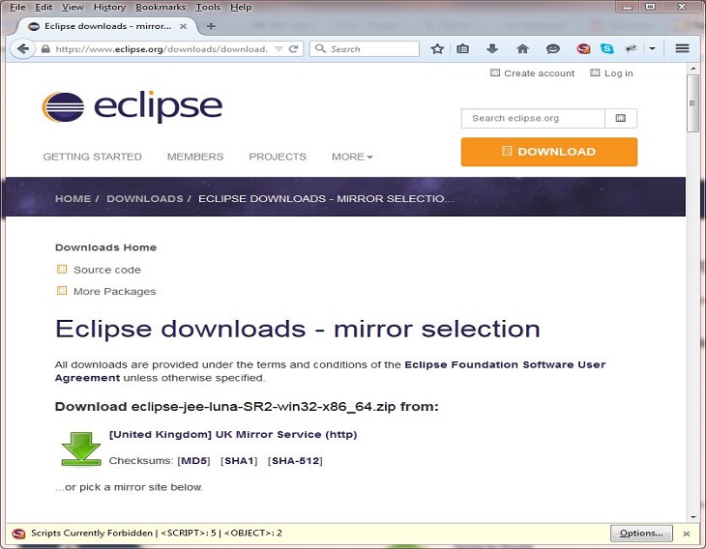Dismiss the Scripts Forbidden notification bar
The image size is (706, 549).
[x=687, y=534]
